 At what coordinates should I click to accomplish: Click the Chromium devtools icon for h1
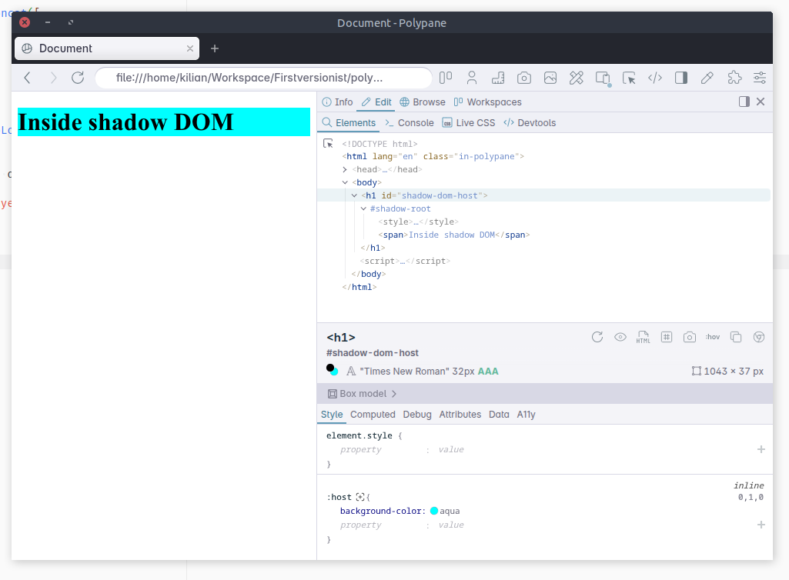(x=759, y=337)
